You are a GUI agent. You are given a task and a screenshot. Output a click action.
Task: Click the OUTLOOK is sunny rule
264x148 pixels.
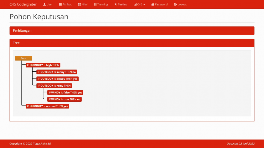click(57, 72)
